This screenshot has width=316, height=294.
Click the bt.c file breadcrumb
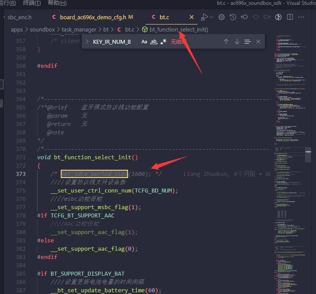tap(129, 30)
